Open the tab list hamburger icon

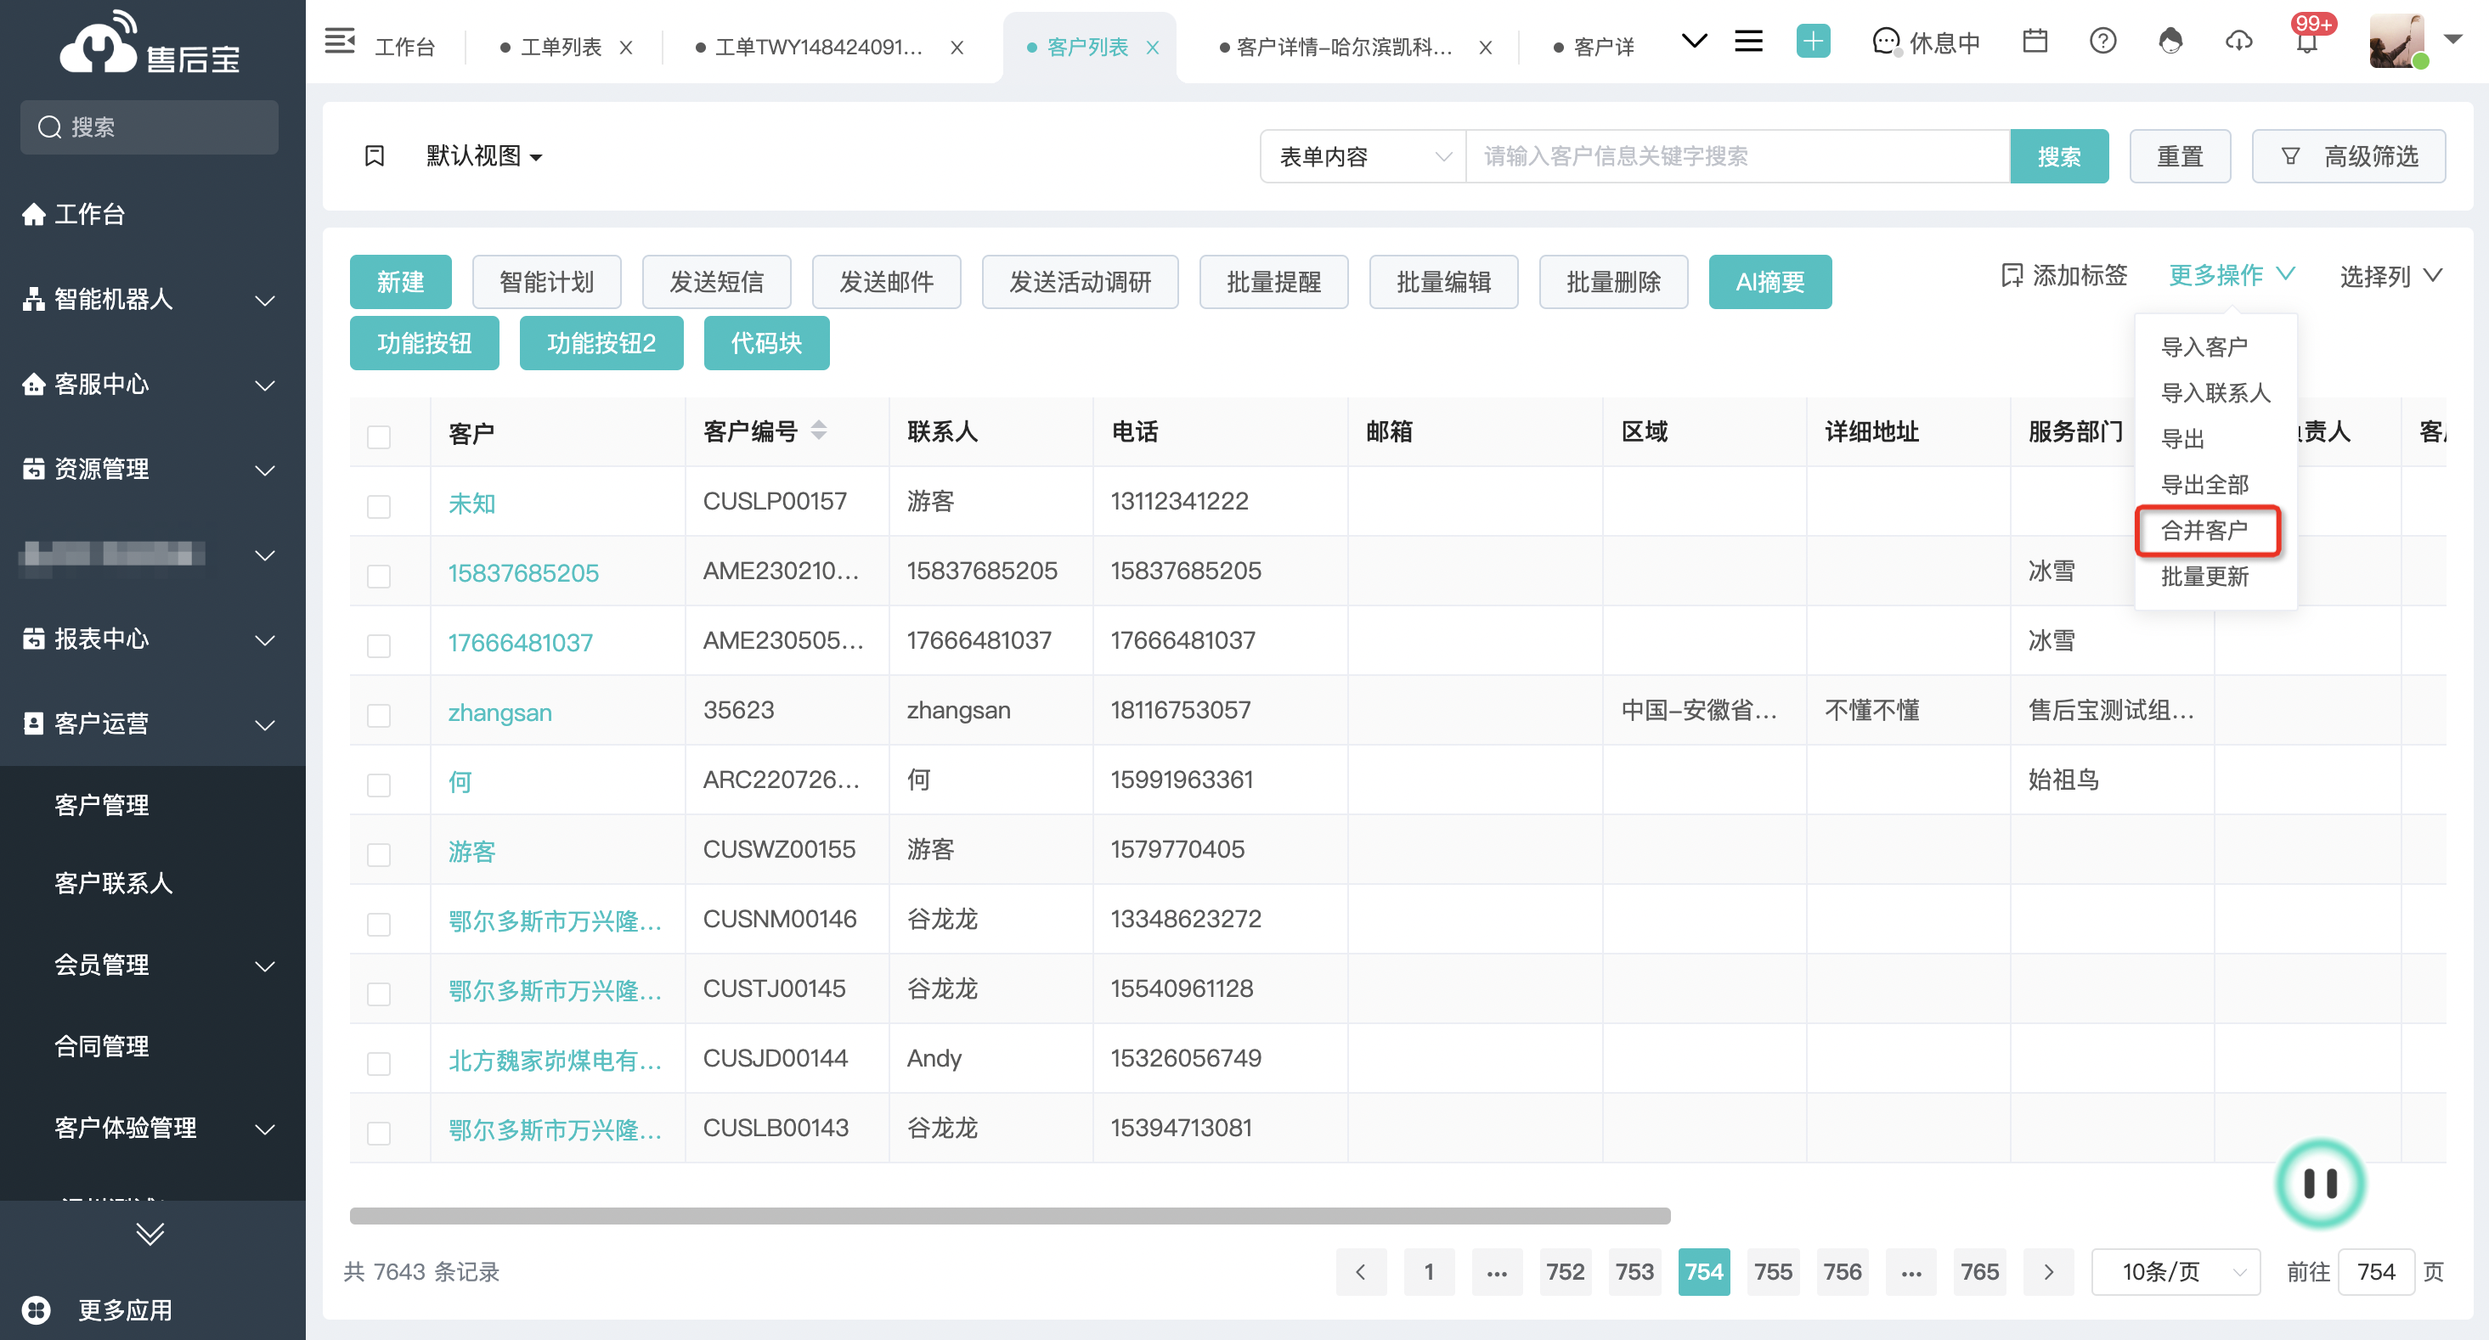[x=1748, y=42]
